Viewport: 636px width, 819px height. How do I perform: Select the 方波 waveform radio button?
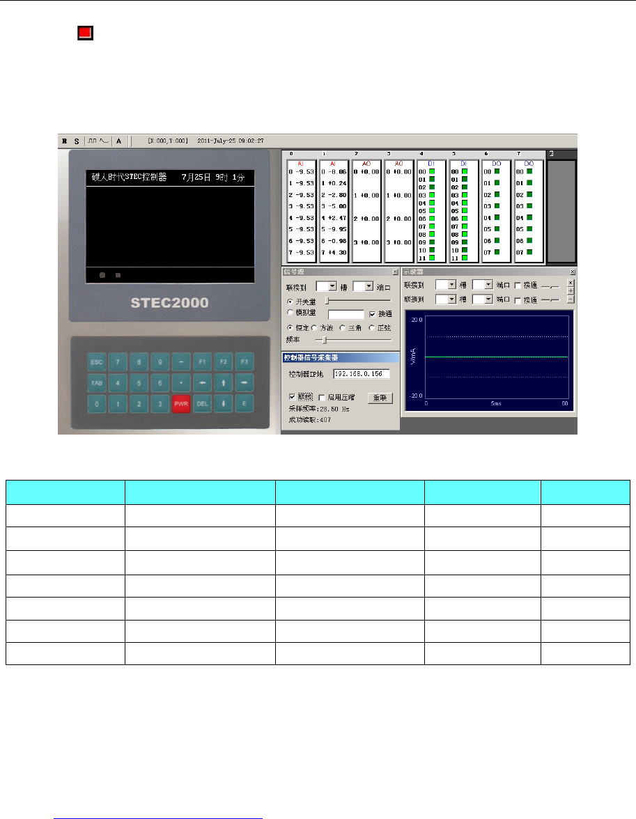[x=314, y=327]
